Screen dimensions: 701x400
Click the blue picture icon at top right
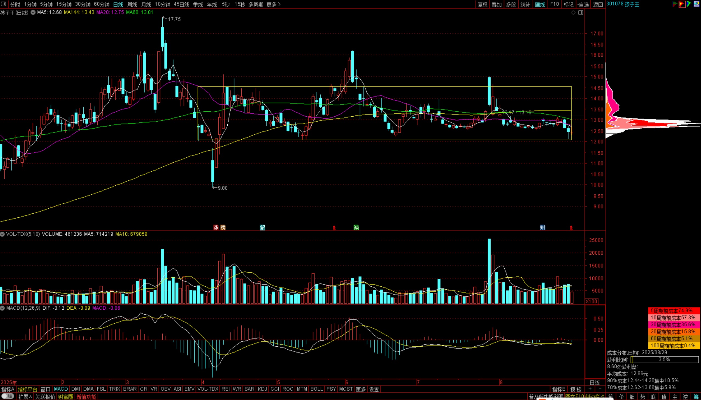coord(697,4)
